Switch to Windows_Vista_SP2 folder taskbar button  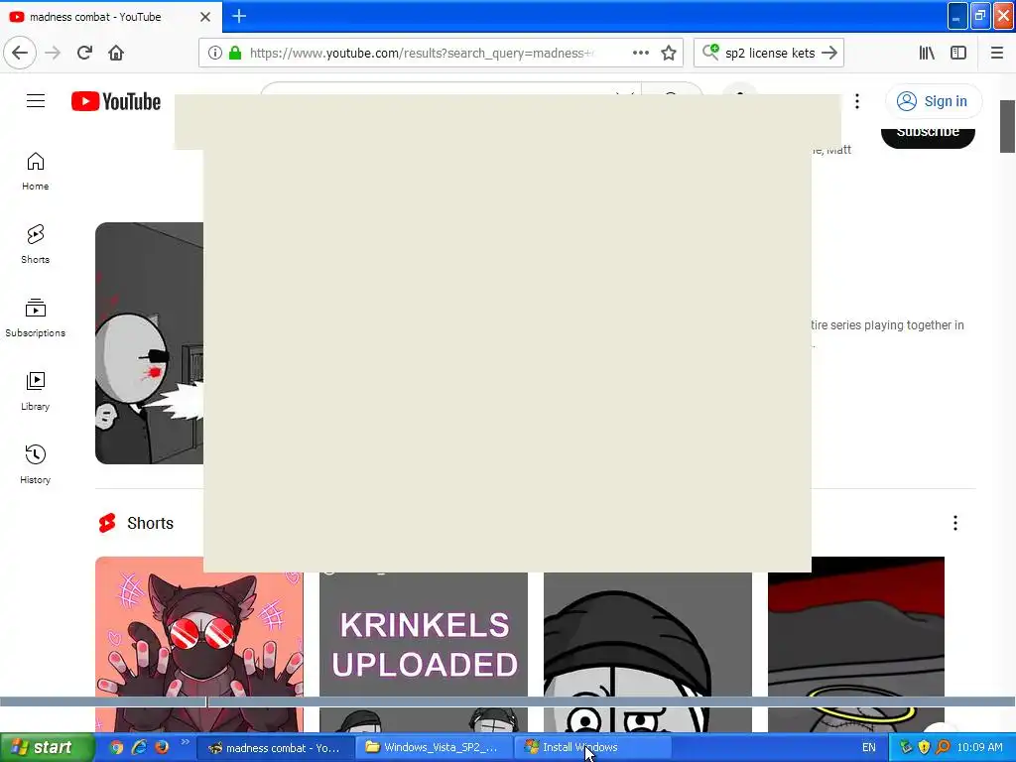(435, 748)
